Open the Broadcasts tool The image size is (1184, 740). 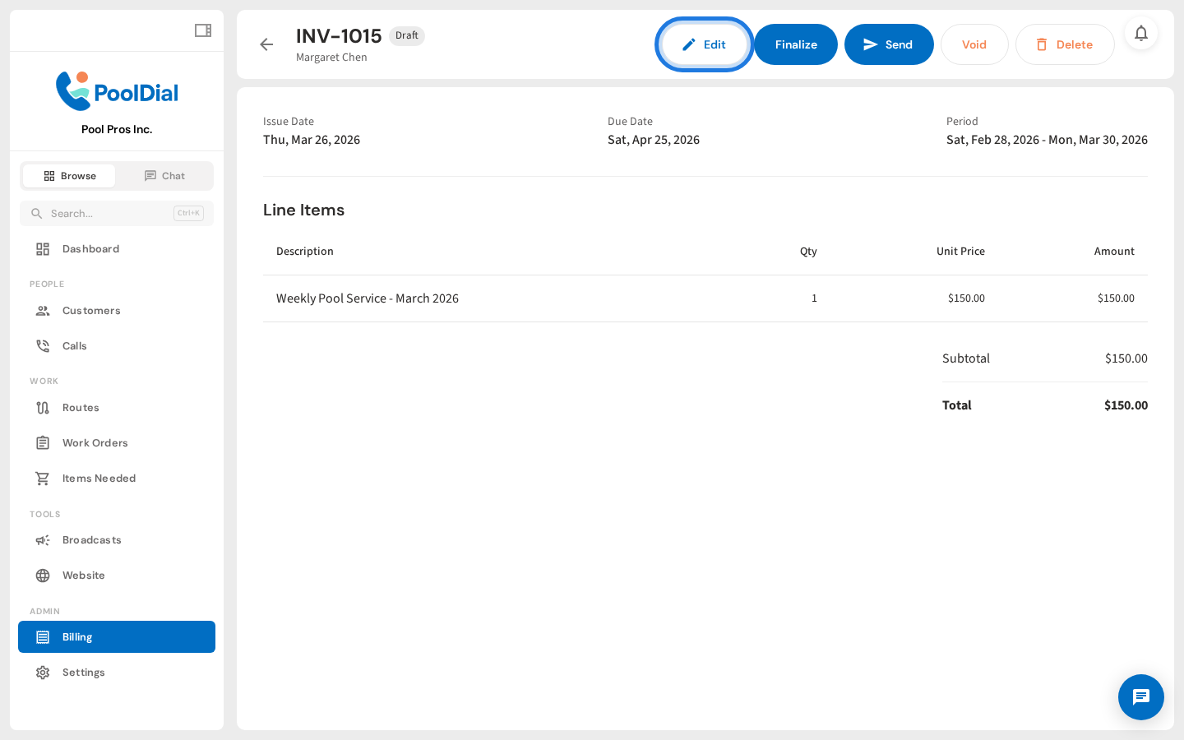point(91,539)
